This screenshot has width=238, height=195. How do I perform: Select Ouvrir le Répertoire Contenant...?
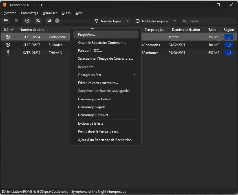[106, 43]
